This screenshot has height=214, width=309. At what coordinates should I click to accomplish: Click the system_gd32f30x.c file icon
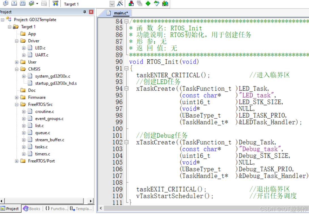point(30,76)
